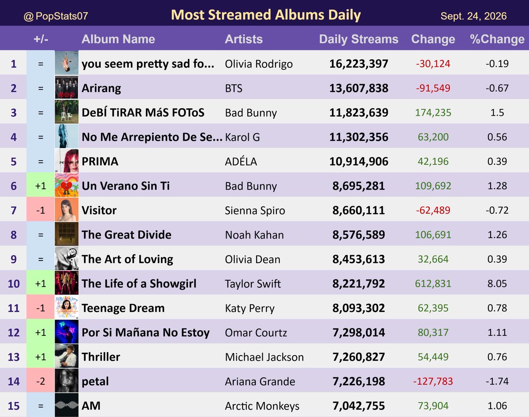Select the album name Thriller

[101, 357]
